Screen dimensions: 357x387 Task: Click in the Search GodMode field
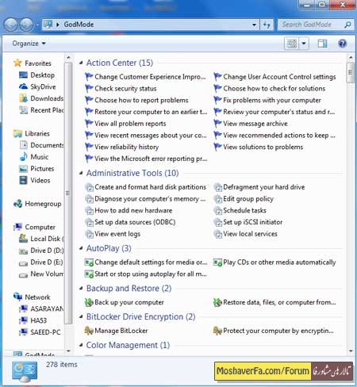(x=312, y=25)
